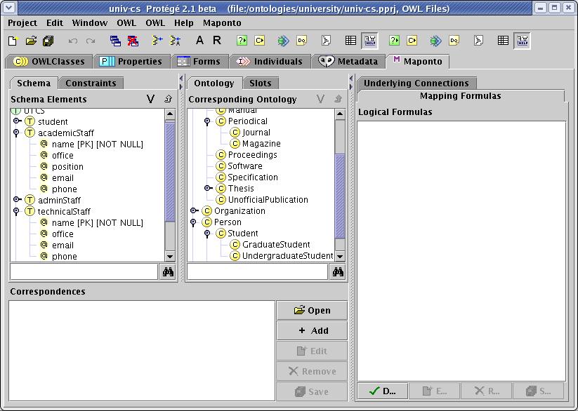This screenshot has height=411, width=578.
Task: Click the first green question-mark toolbar icon
Action: (242, 40)
